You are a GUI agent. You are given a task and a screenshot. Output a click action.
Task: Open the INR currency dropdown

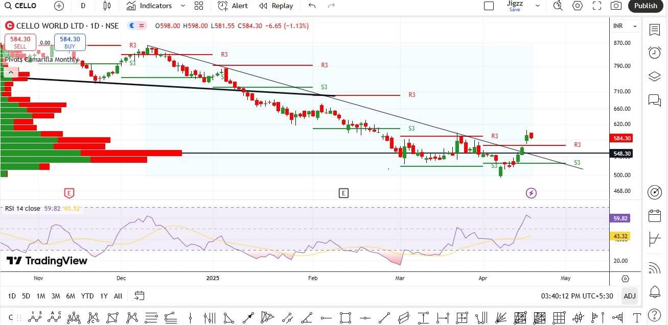[626, 26]
